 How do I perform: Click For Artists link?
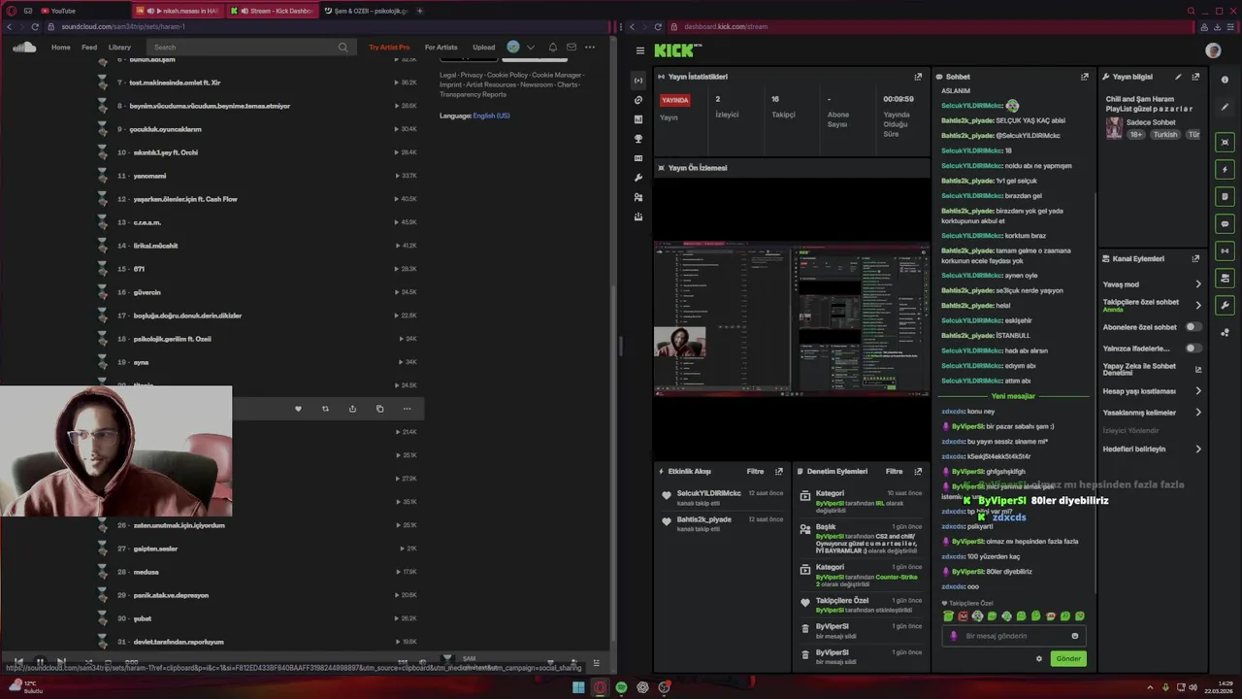441,47
